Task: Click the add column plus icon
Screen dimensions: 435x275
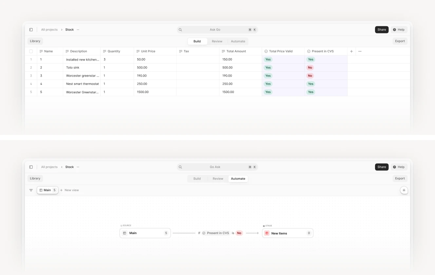Action: tap(351, 51)
